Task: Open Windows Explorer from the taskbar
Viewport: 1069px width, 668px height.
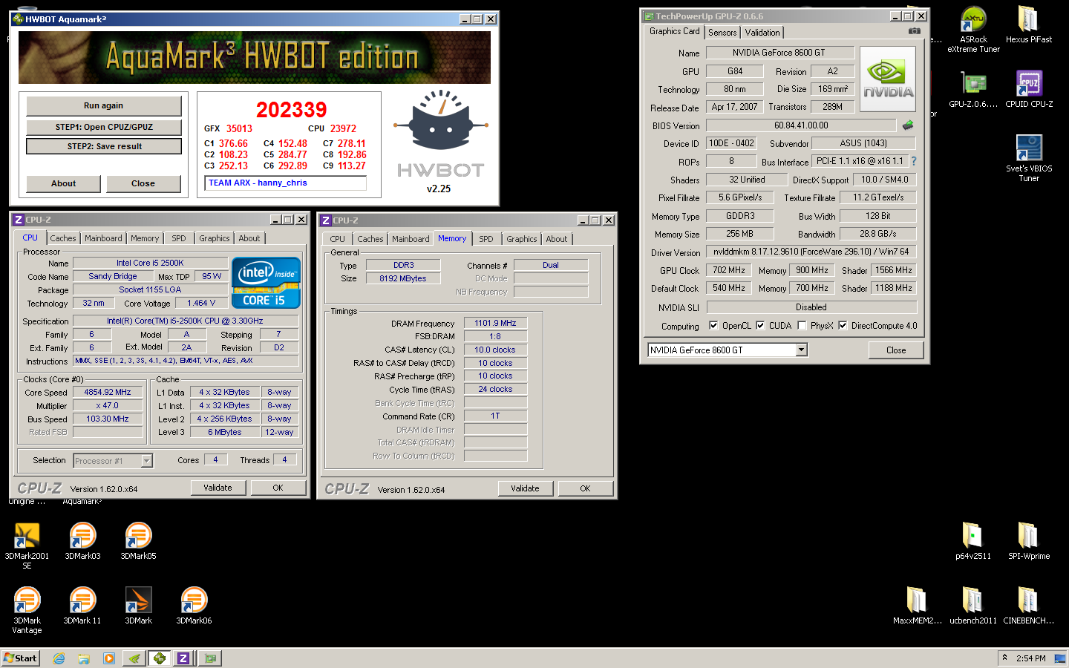Action: pyautogui.click(x=84, y=658)
